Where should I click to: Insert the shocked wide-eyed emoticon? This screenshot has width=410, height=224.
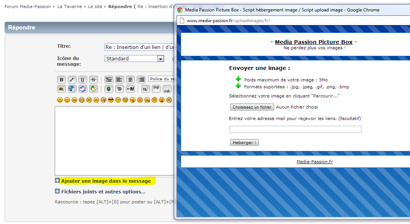(103, 100)
